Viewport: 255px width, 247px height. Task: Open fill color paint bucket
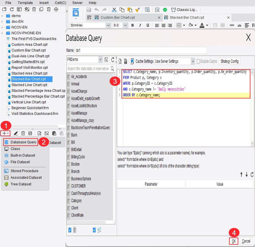(x=191, y=25)
